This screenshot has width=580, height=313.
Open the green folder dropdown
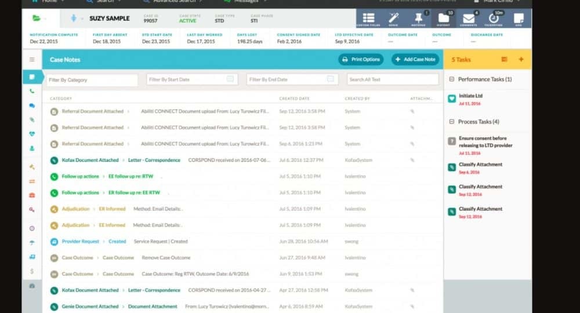click(x=39, y=18)
